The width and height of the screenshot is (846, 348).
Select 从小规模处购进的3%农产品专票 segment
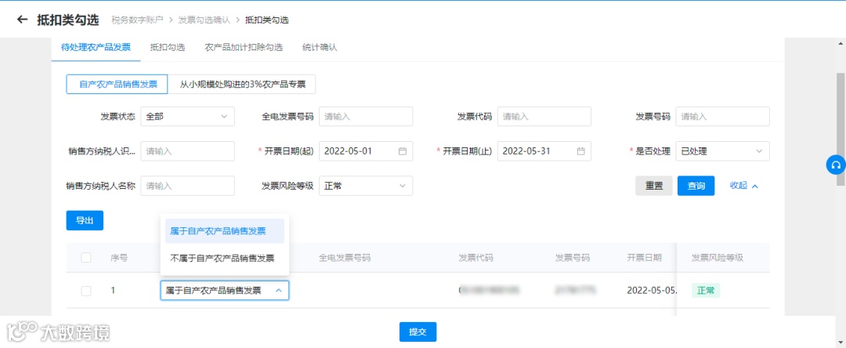(x=242, y=84)
